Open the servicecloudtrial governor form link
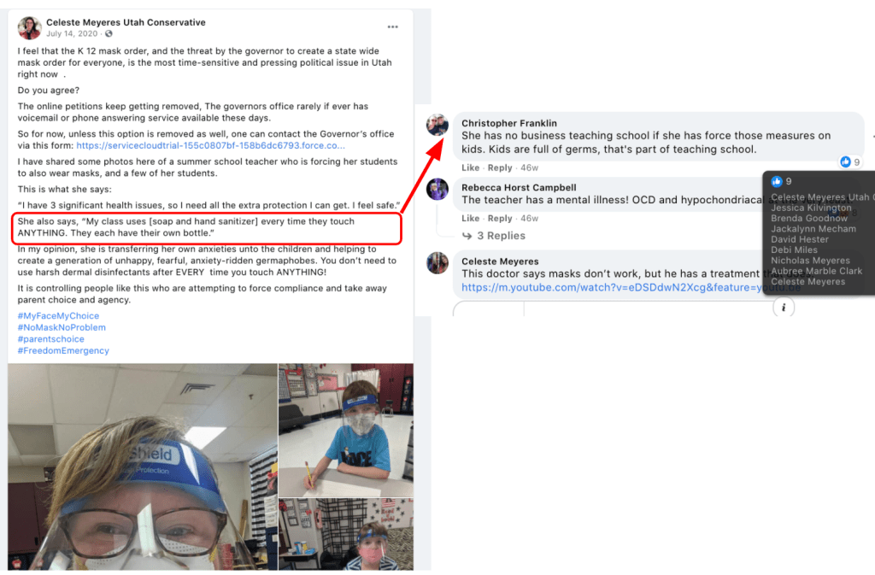 pyautogui.click(x=210, y=145)
